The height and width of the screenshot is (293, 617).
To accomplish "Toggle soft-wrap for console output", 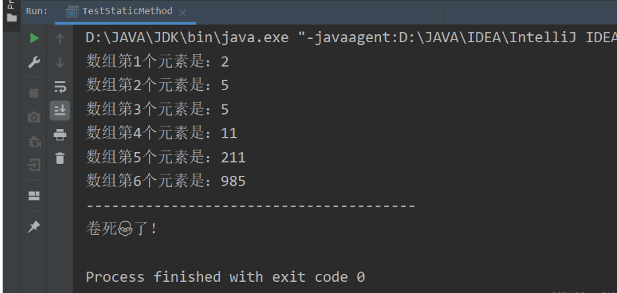I will point(59,87).
